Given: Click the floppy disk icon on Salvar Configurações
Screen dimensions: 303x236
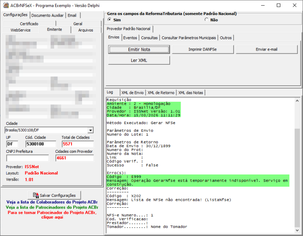Looking at the screenshot, I should pyautogui.click(x=36, y=195).
